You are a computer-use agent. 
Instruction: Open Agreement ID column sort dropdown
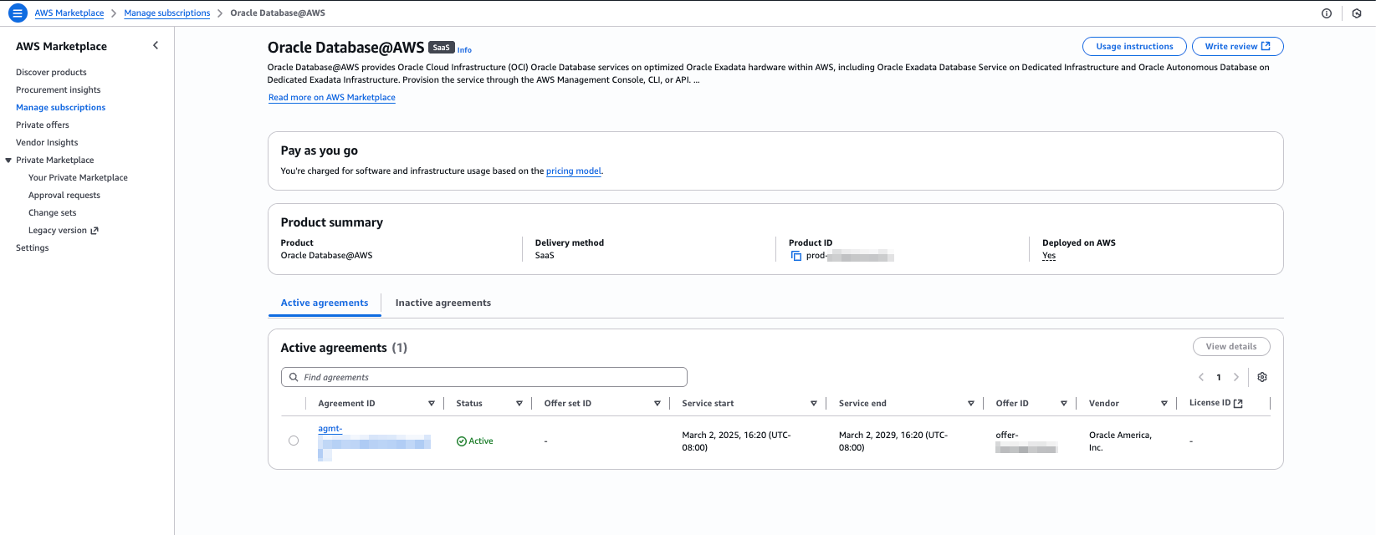pos(432,404)
